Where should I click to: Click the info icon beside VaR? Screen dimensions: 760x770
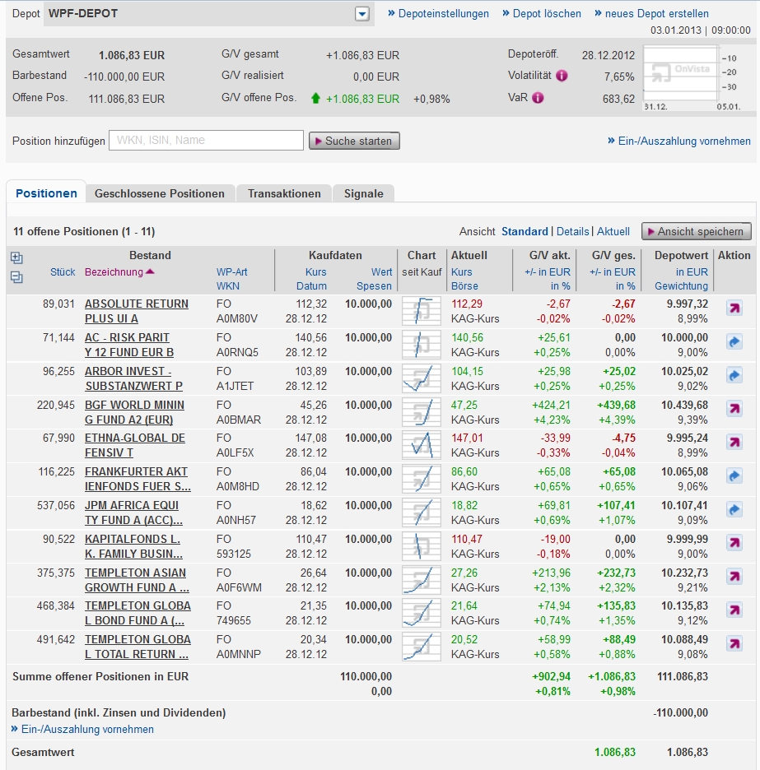(x=538, y=98)
